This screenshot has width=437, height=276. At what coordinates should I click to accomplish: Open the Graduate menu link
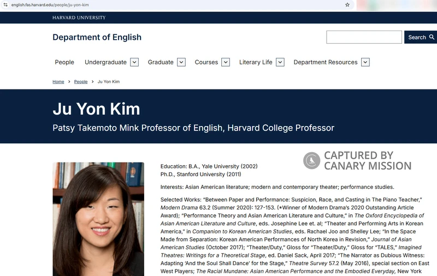point(161,62)
